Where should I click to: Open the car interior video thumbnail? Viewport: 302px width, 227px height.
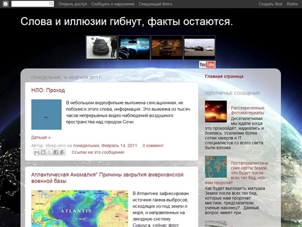click(x=134, y=48)
